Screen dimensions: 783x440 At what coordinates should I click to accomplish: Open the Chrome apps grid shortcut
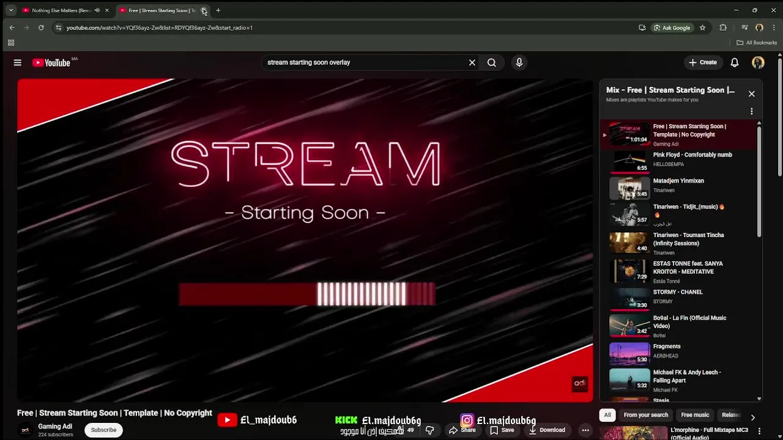point(11,43)
